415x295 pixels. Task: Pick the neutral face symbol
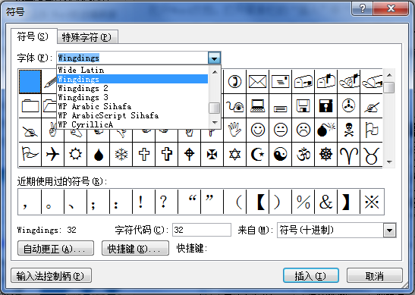coord(280,130)
